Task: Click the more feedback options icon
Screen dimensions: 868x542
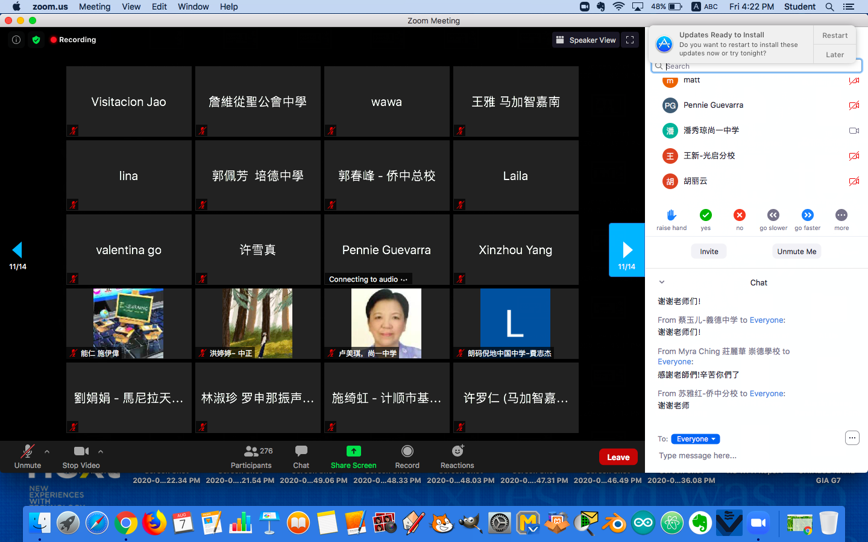Action: (841, 215)
